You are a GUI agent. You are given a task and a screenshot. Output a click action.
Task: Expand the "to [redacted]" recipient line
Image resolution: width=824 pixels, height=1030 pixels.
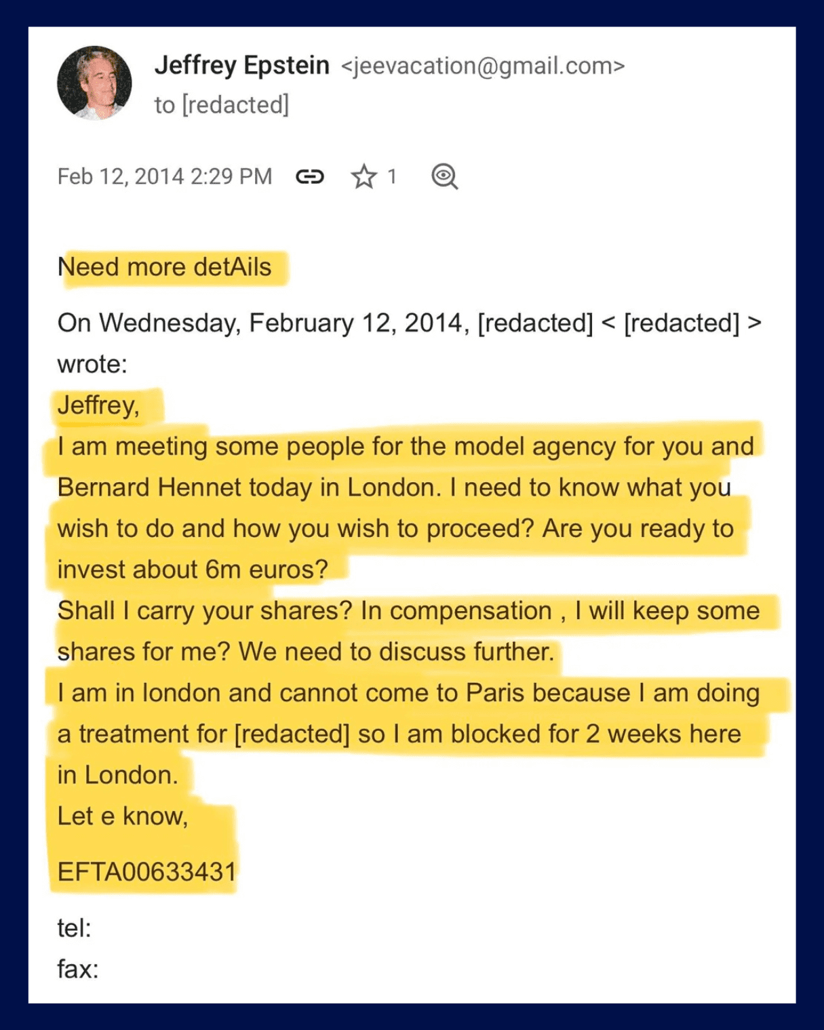[x=222, y=105]
